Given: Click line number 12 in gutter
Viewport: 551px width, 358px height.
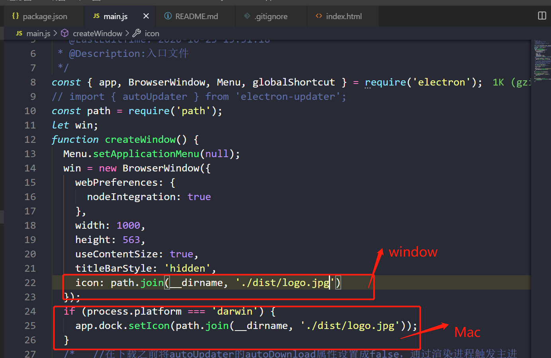Looking at the screenshot, I should pos(30,140).
